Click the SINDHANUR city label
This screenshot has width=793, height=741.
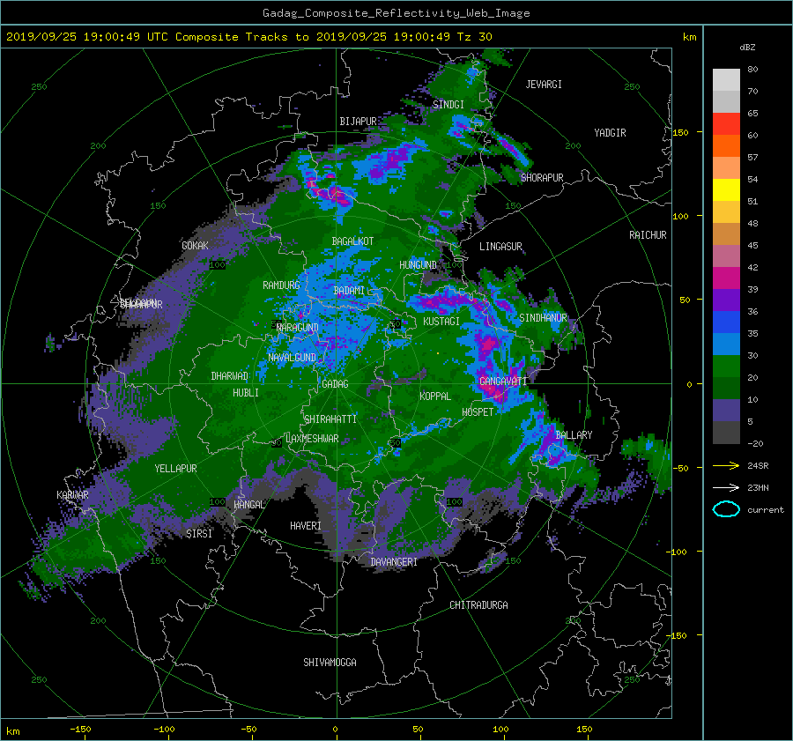[x=543, y=318]
